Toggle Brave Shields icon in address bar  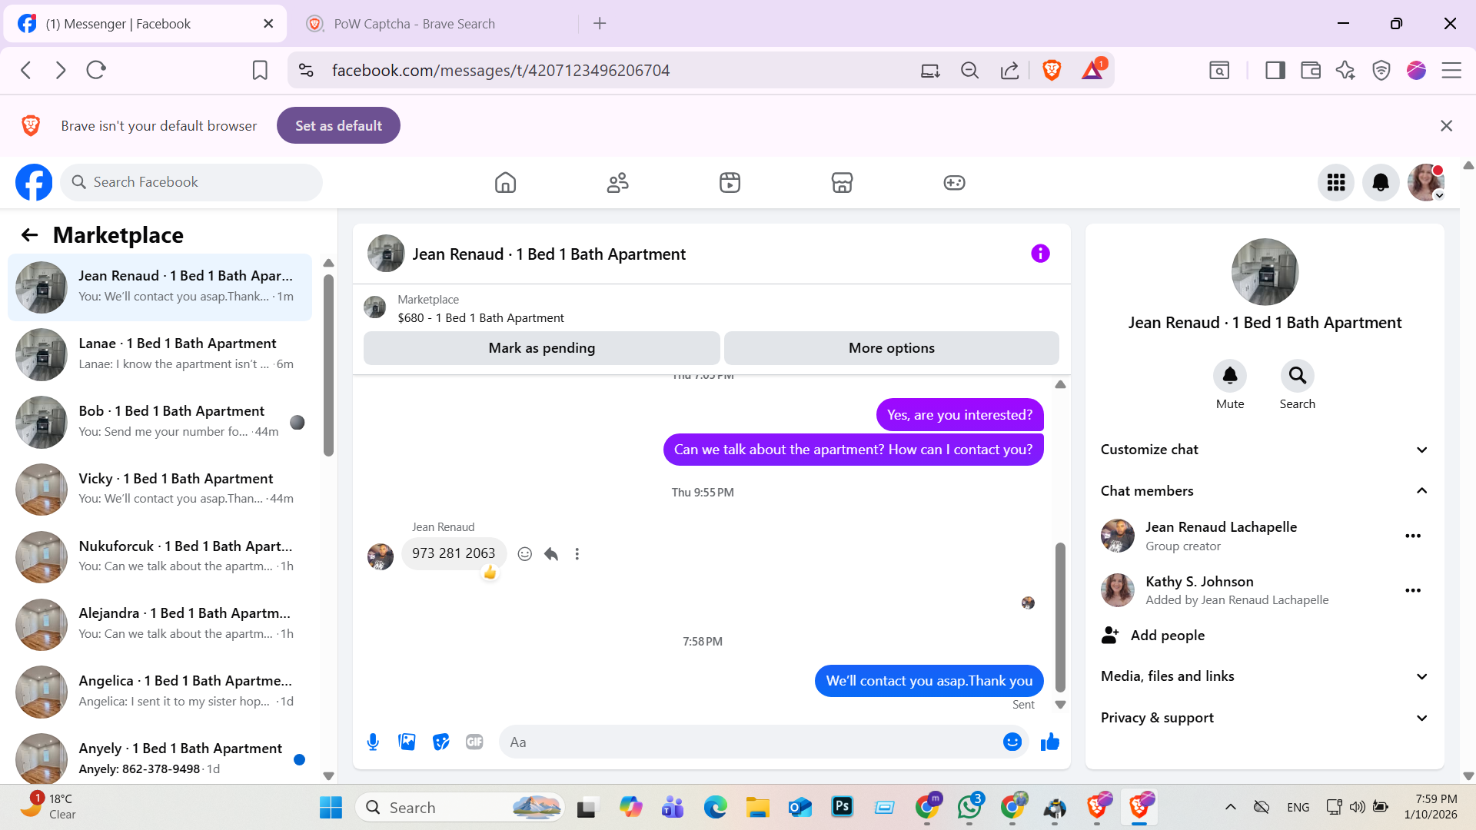(x=1052, y=71)
